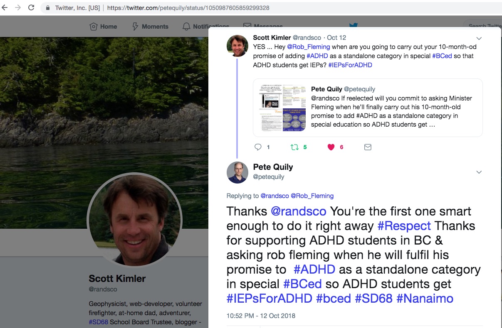This screenshot has height=328, width=502.
Task: Click the reply speech bubble icon
Action: (258, 147)
